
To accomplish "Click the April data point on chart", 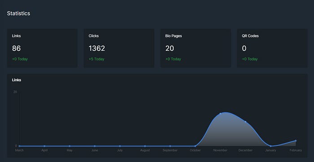I will pos(44,146).
